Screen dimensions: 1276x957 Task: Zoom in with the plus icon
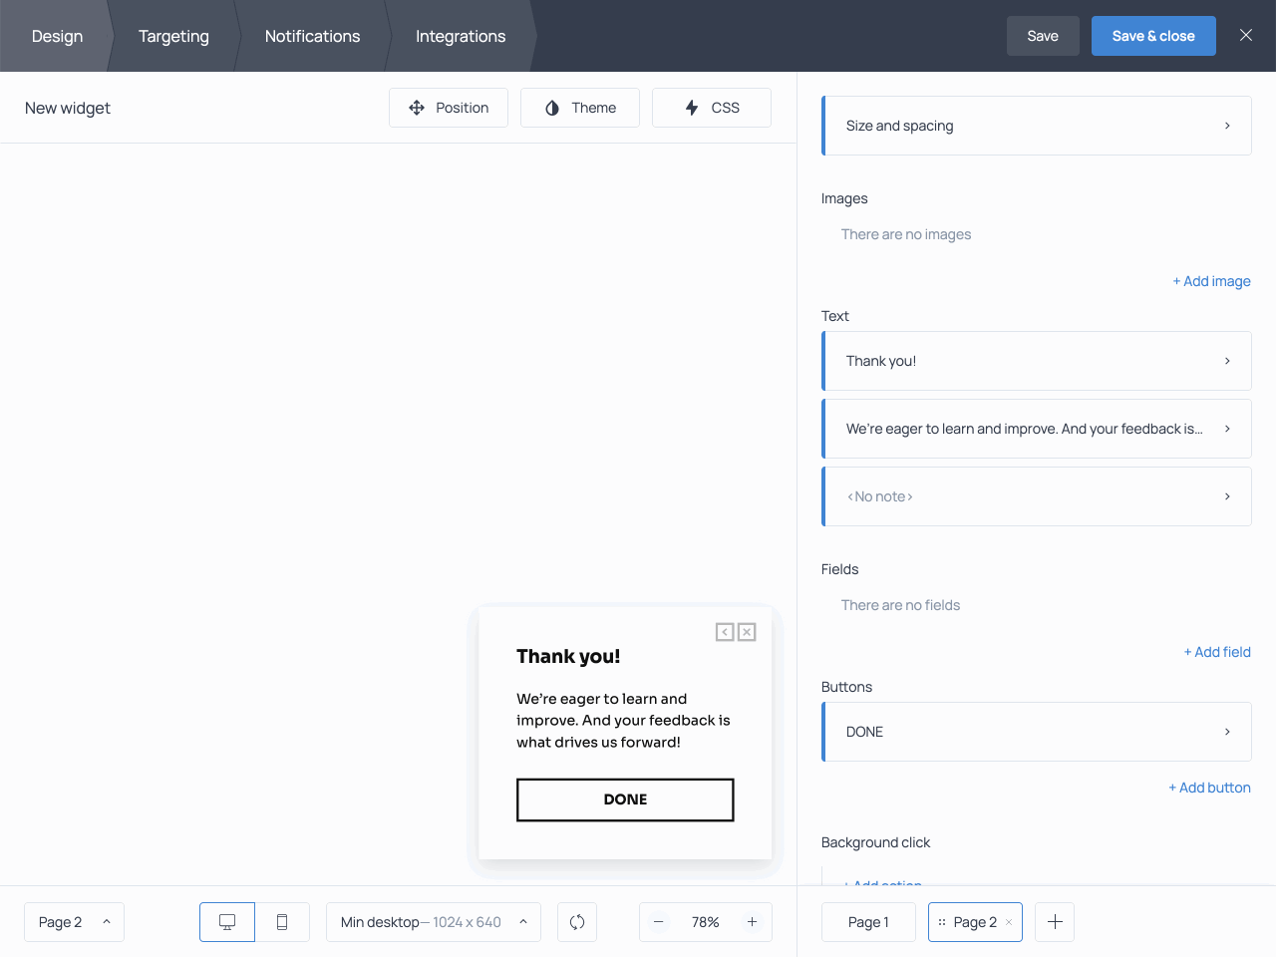(752, 922)
